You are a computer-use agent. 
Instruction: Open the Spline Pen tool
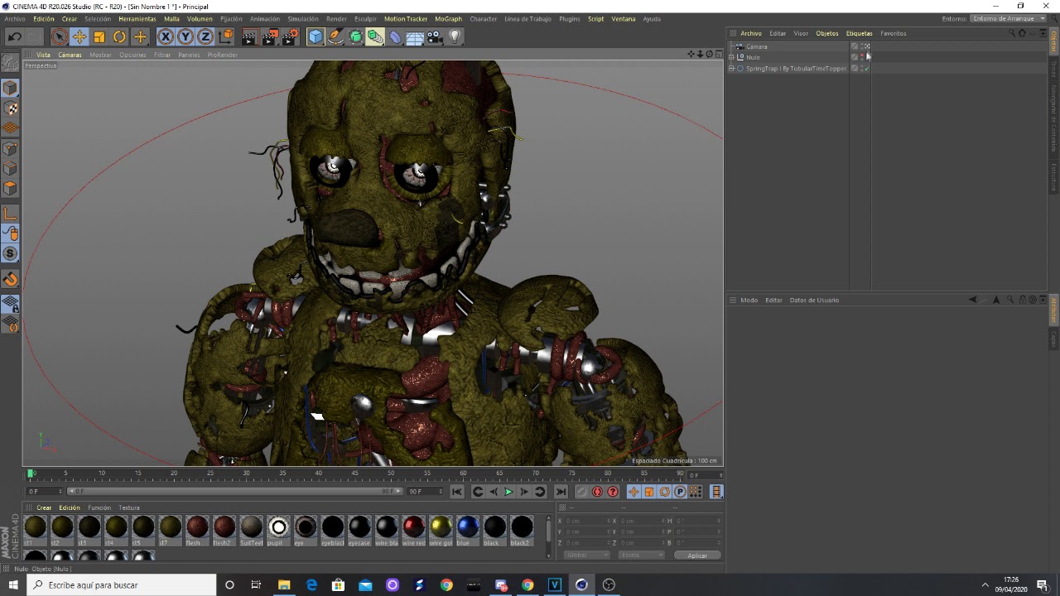[335, 36]
